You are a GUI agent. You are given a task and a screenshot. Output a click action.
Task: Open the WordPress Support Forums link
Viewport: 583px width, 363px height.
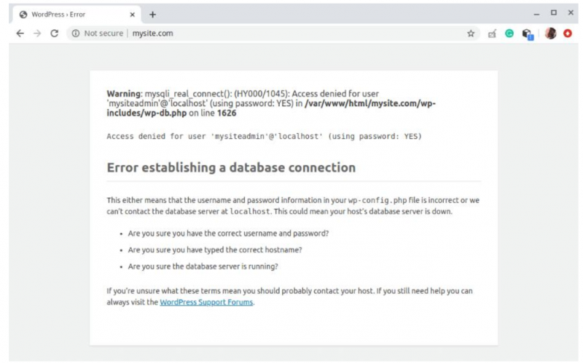[206, 302]
